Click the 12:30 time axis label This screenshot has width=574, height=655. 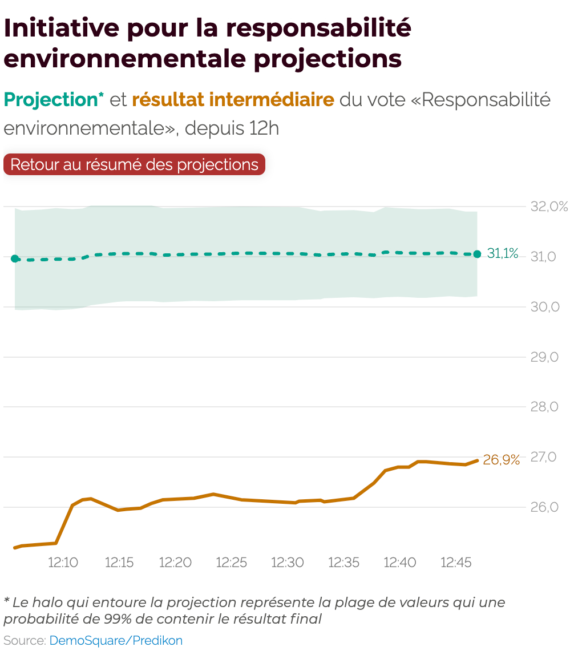(288, 563)
